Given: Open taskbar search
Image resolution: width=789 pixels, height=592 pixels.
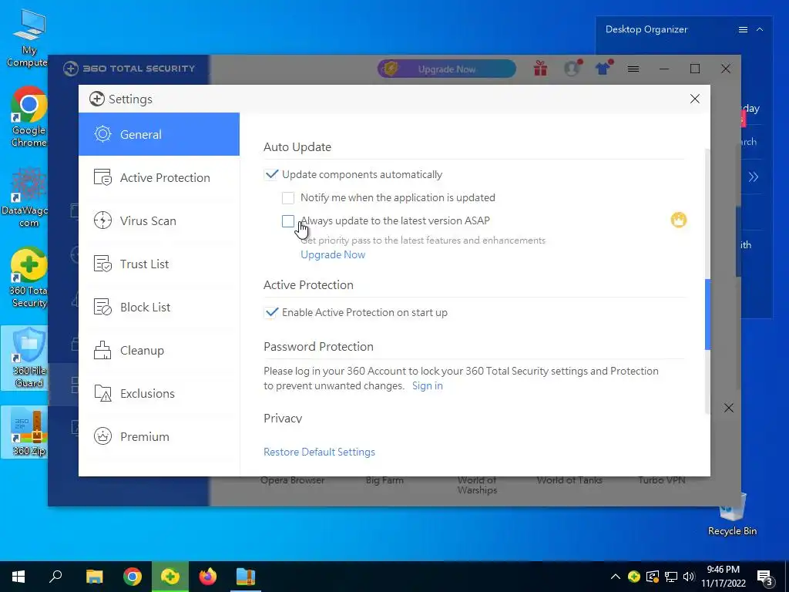Looking at the screenshot, I should tap(55, 577).
